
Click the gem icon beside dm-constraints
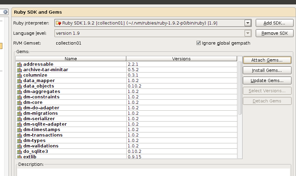(x=19, y=97)
